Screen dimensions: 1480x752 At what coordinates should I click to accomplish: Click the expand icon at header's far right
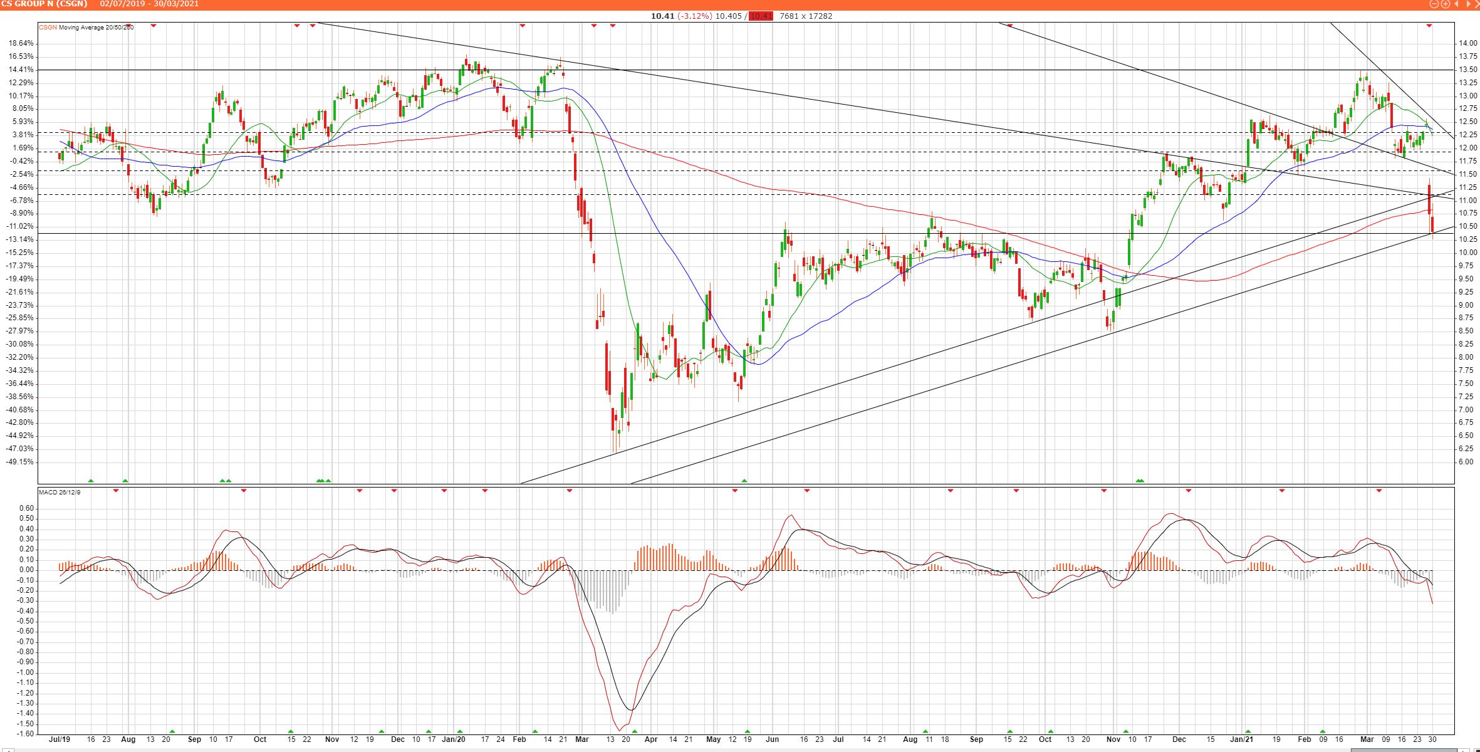(1477, 4)
